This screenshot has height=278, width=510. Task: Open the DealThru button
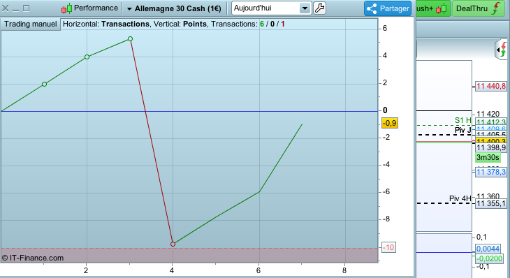pyautogui.click(x=478, y=8)
